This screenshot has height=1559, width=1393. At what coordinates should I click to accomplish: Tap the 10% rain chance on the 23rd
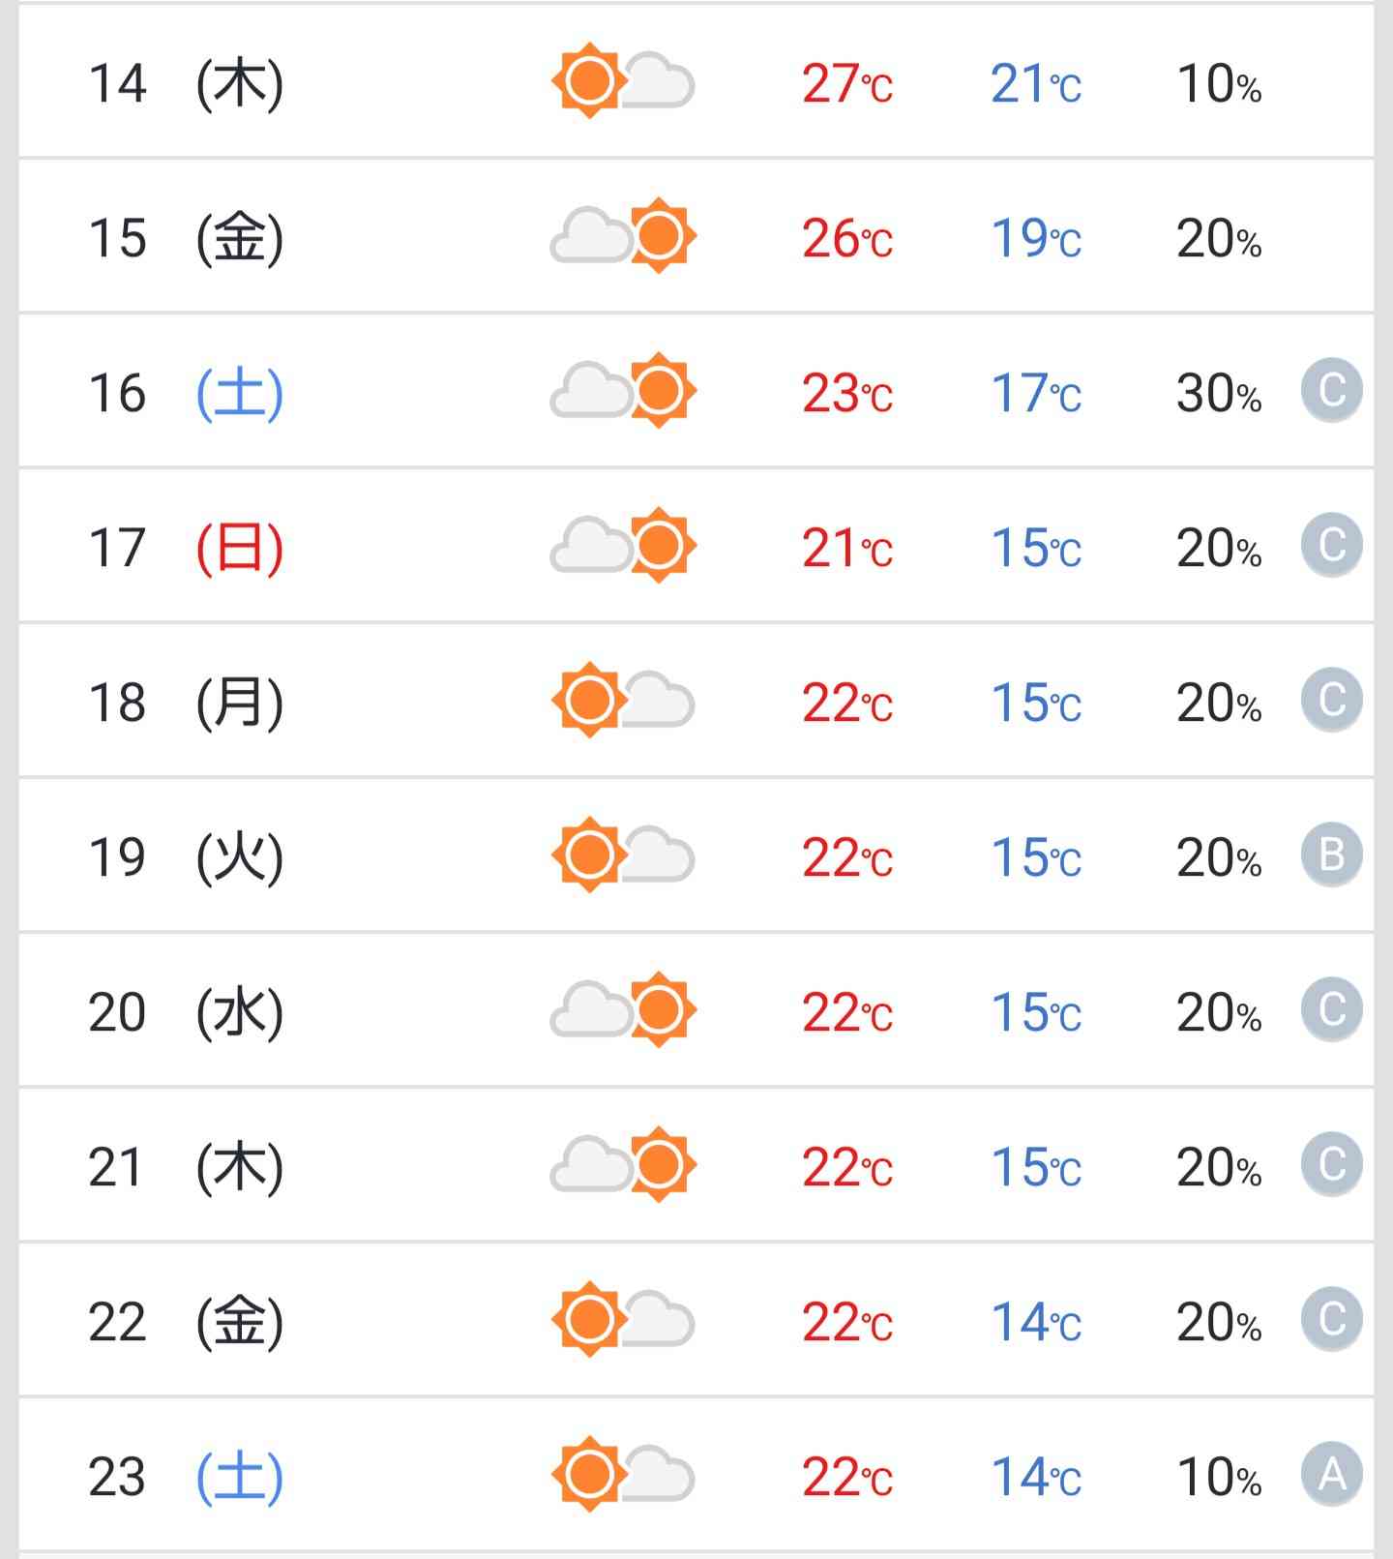tap(1219, 1477)
